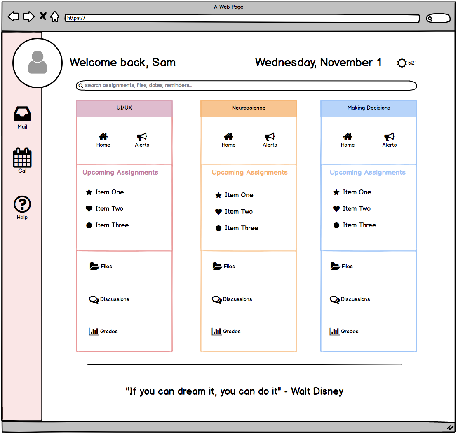The image size is (458, 435).
Task: Open Discussions in the Neuroscience card
Action: pos(232,299)
